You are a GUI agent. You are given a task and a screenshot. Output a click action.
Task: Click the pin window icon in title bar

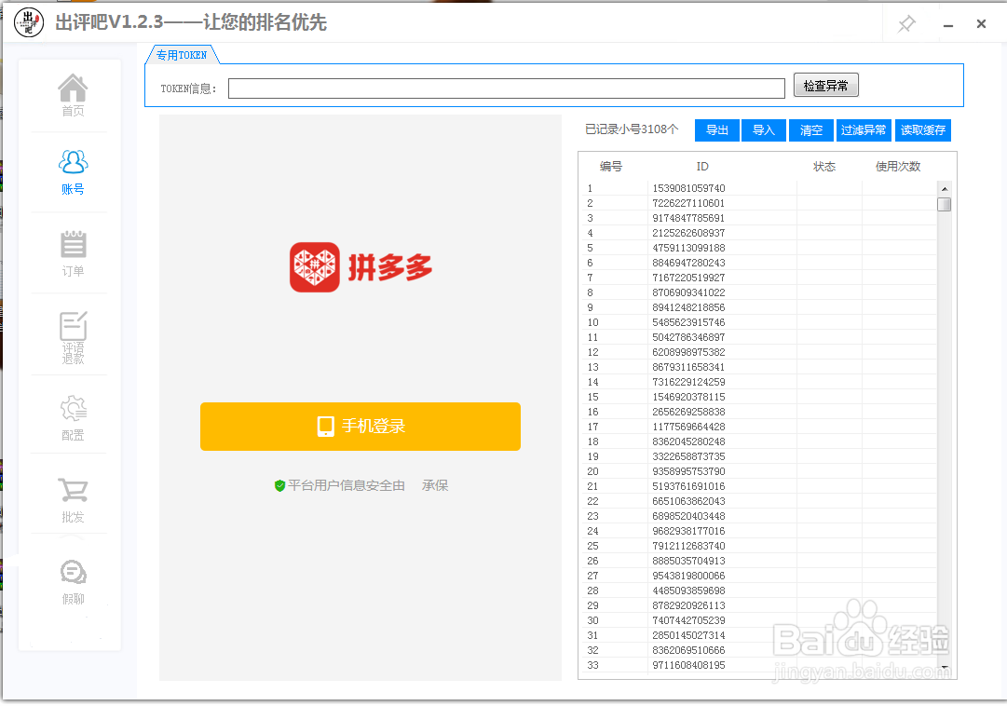(906, 24)
